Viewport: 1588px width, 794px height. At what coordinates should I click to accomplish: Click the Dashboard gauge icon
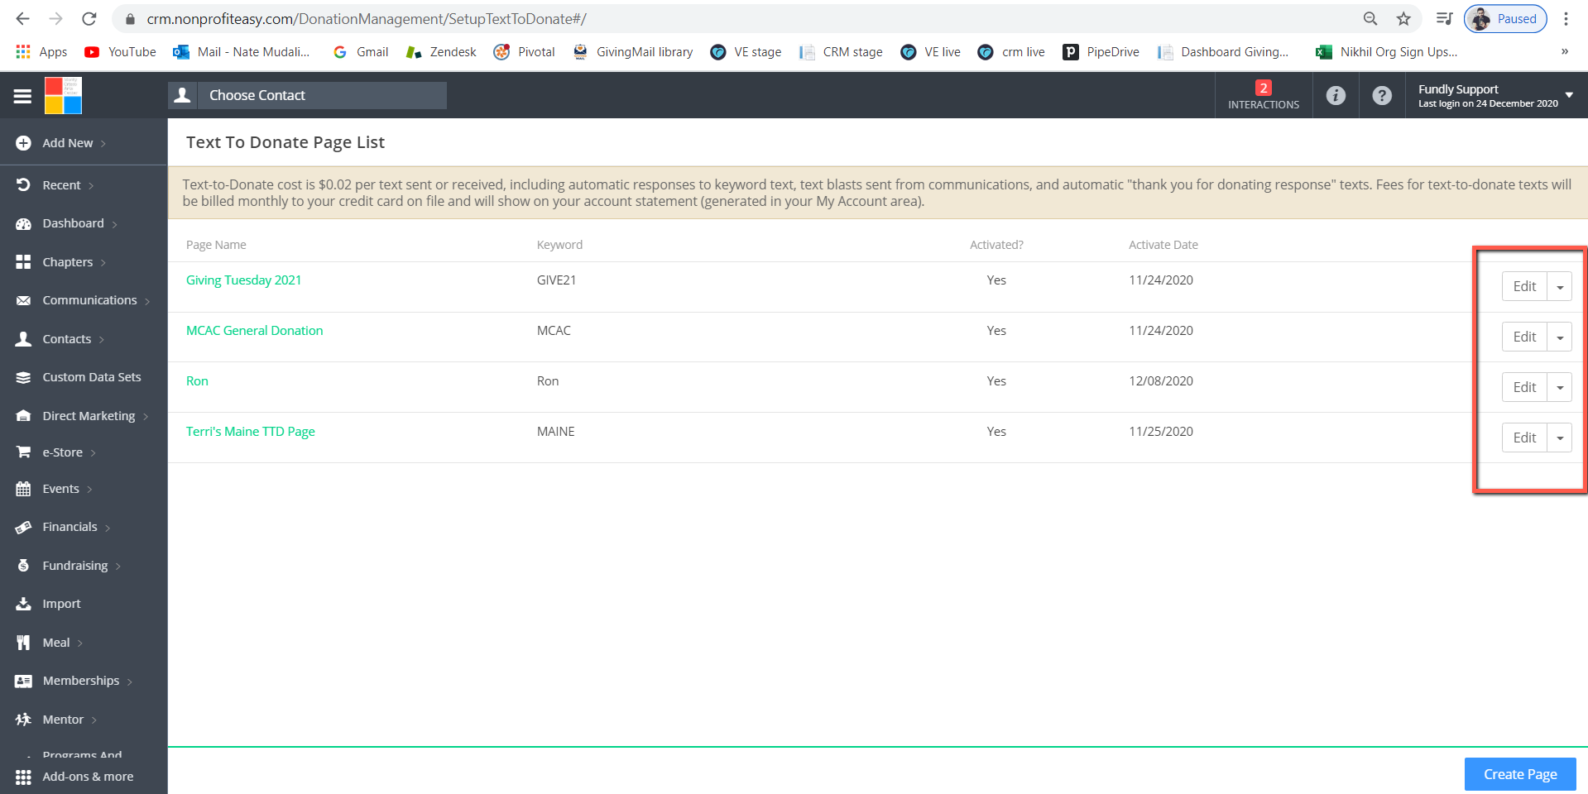(x=23, y=223)
